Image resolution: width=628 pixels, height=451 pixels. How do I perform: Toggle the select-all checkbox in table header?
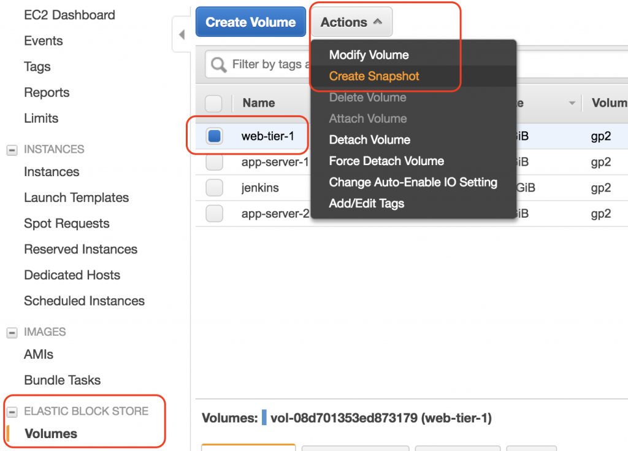tap(213, 102)
